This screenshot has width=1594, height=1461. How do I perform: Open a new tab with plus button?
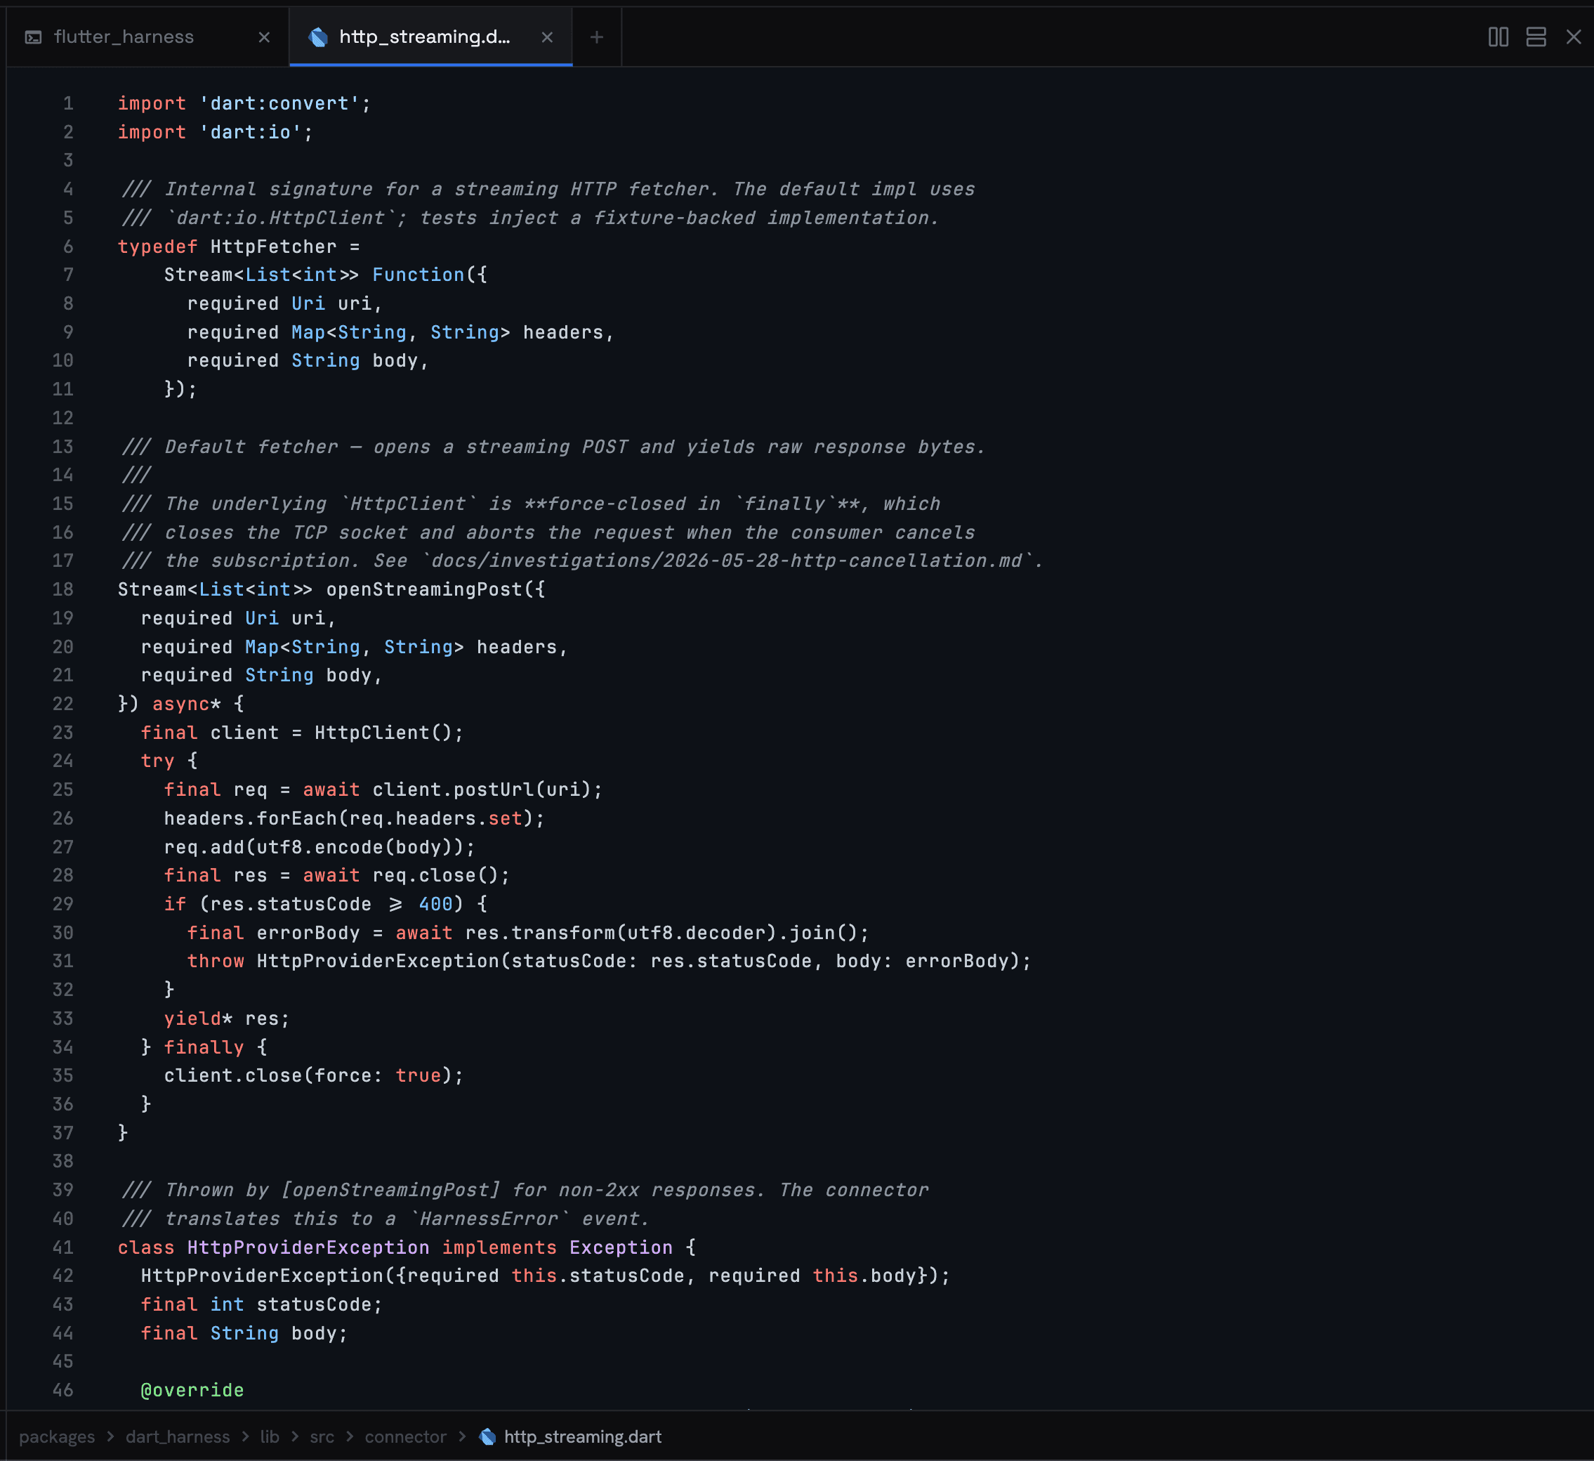(597, 37)
